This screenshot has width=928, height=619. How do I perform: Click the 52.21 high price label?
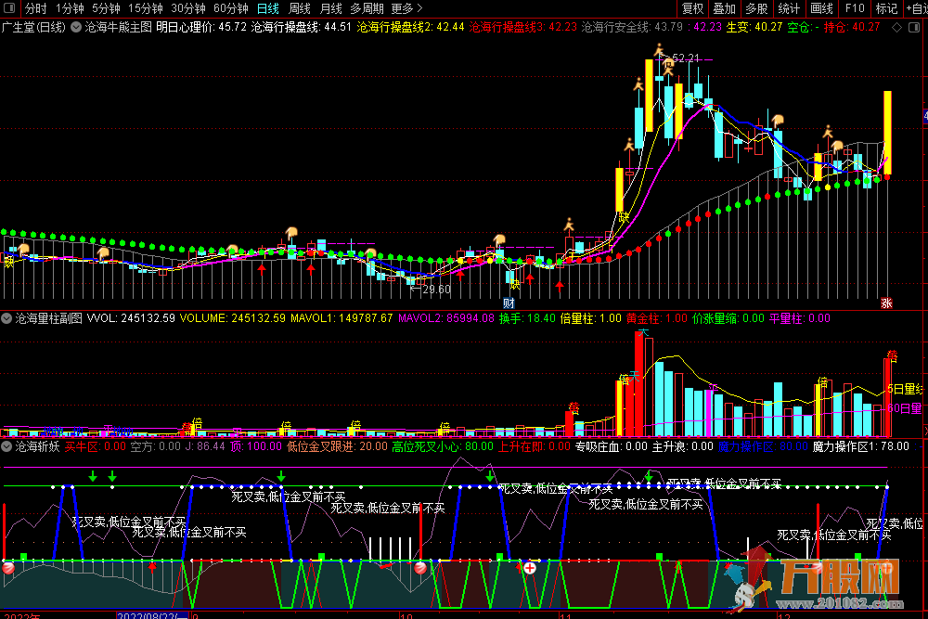click(686, 58)
